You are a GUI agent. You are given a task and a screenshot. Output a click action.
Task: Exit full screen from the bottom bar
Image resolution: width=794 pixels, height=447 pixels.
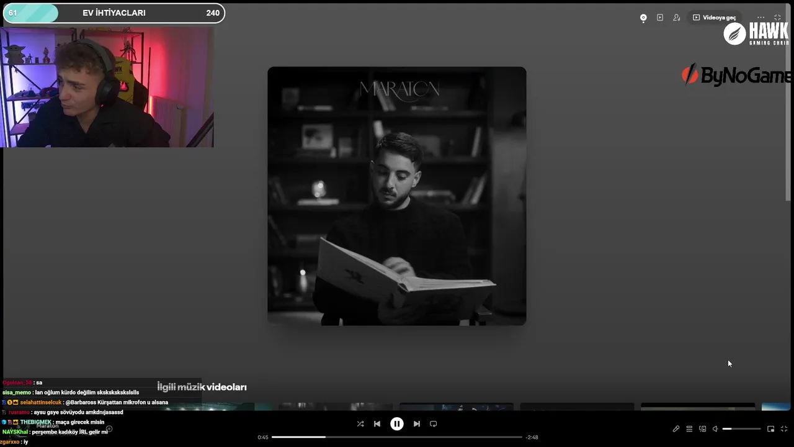tap(784, 429)
